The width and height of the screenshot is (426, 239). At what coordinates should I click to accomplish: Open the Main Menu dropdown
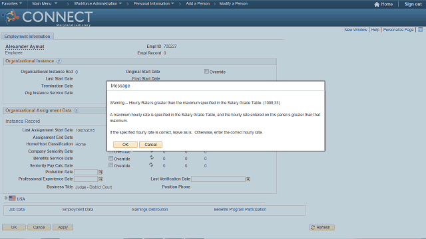click(45, 4)
